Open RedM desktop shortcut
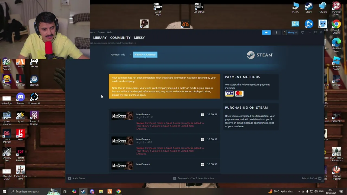 [20, 135]
